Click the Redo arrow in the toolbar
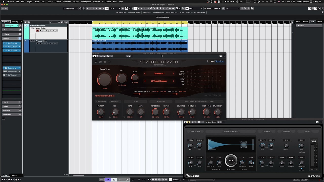Screen dimensions: 324x182 click(6, 8)
